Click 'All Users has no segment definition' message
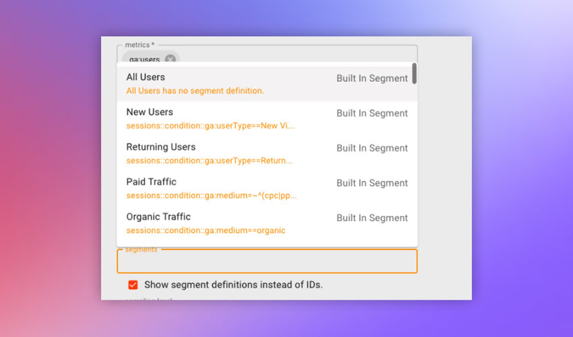This screenshot has width=573, height=337. coord(195,91)
